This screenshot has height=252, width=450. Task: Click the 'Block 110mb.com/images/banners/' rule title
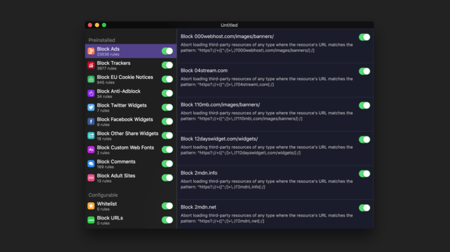pyautogui.click(x=220, y=105)
